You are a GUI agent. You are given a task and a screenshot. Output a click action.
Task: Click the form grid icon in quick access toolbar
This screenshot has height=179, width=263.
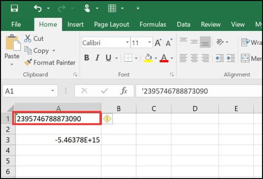tap(112, 8)
